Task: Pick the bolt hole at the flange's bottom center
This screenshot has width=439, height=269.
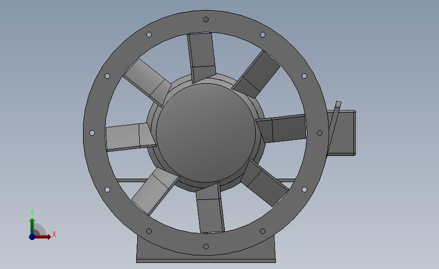Action: point(206,246)
